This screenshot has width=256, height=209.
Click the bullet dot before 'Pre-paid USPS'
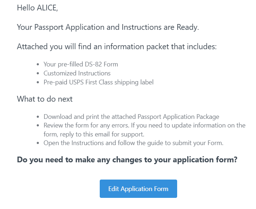point(38,82)
